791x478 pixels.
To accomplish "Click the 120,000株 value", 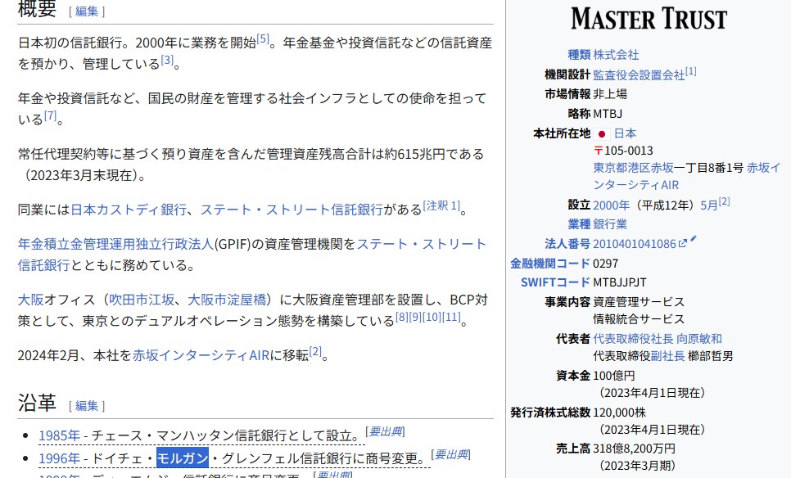I will click(620, 413).
